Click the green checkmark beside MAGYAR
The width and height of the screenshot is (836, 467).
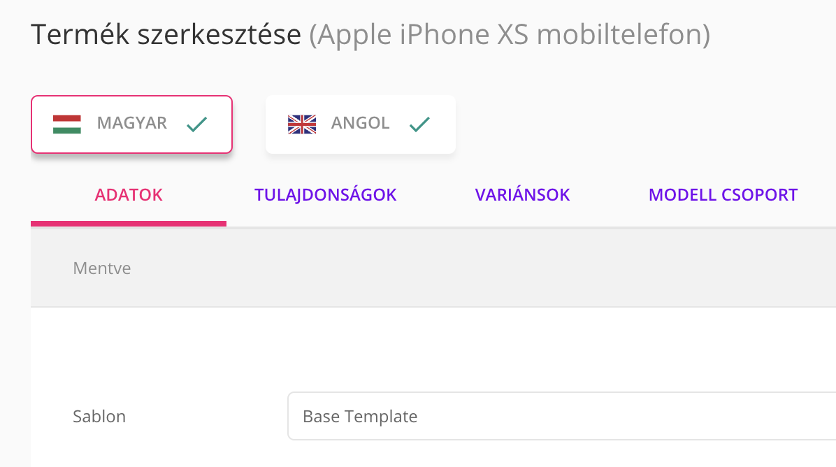pyautogui.click(x=197, y=124)
